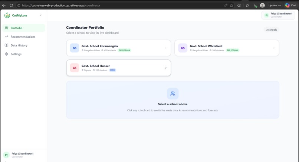Open the password key icon in address bar
Image resolution: width=299 pixels, height=162 pixels.
[226, 5]
